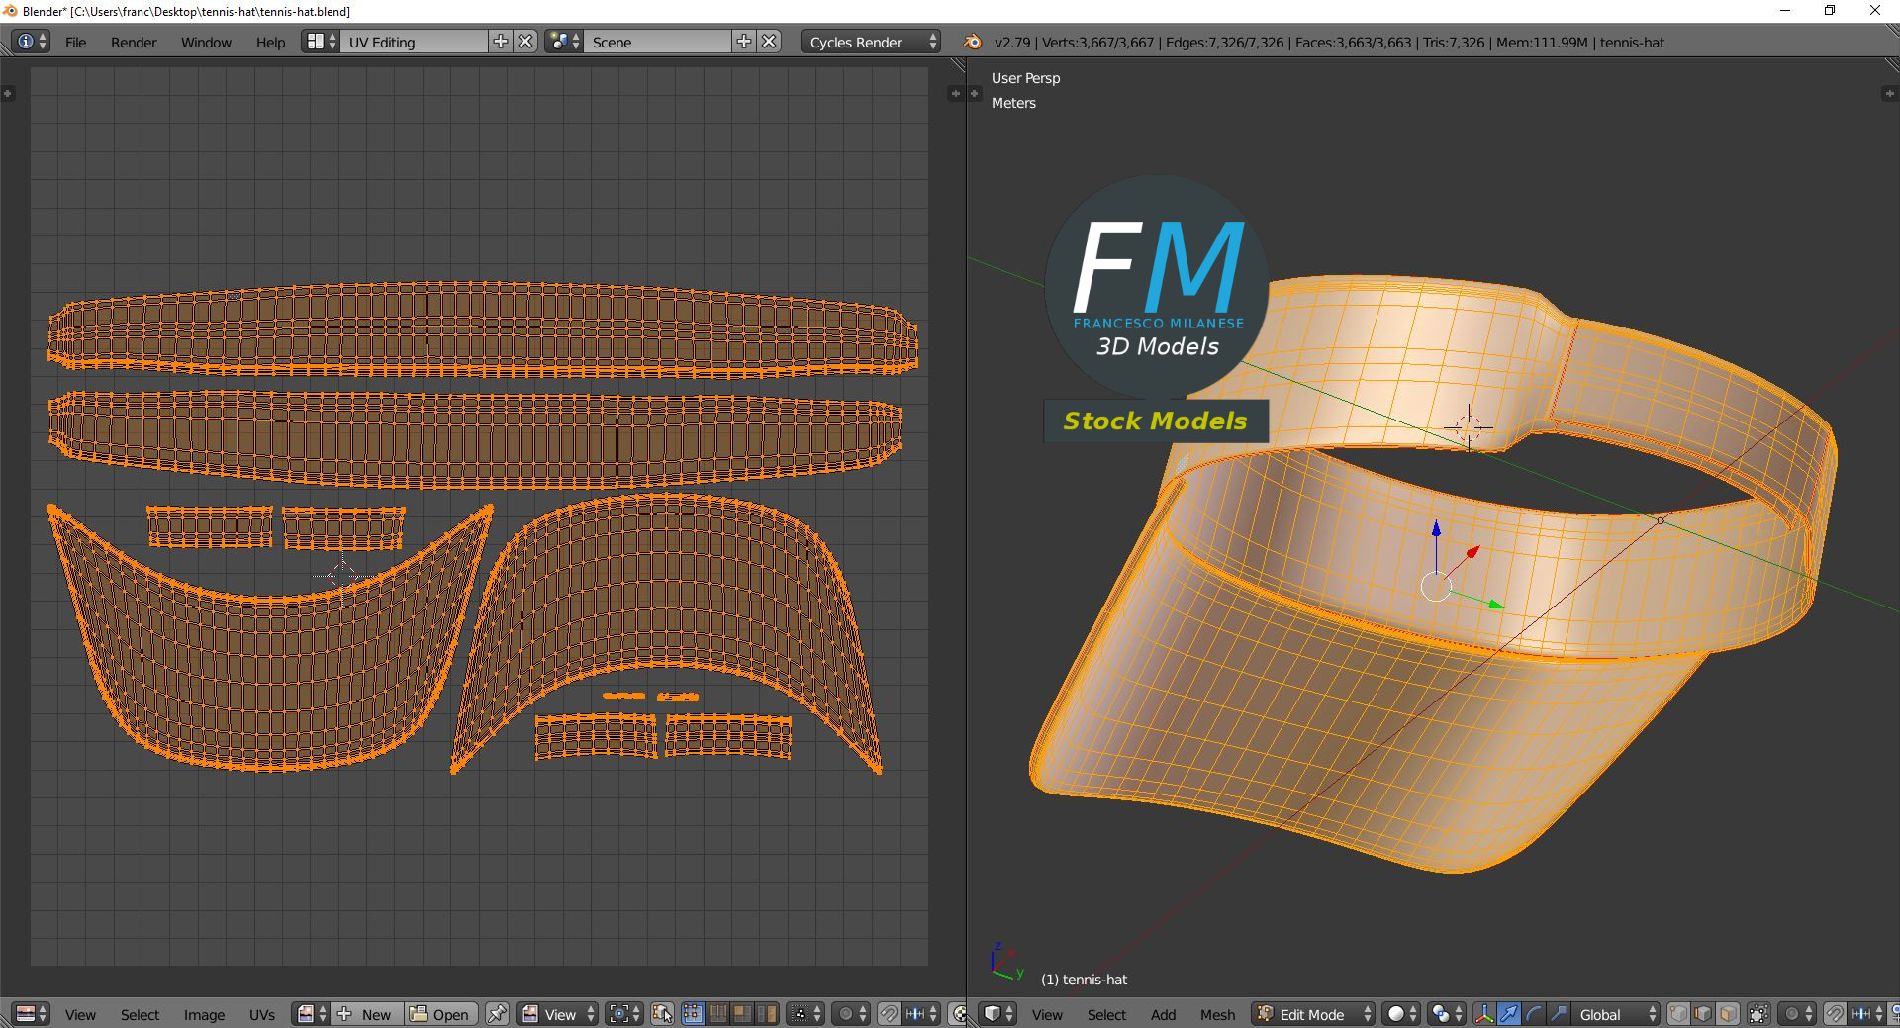The width and height of the screenshot is (1900, 1028).
Task: Pin the image in UV editor header
Action: [x=497, y=1014]
